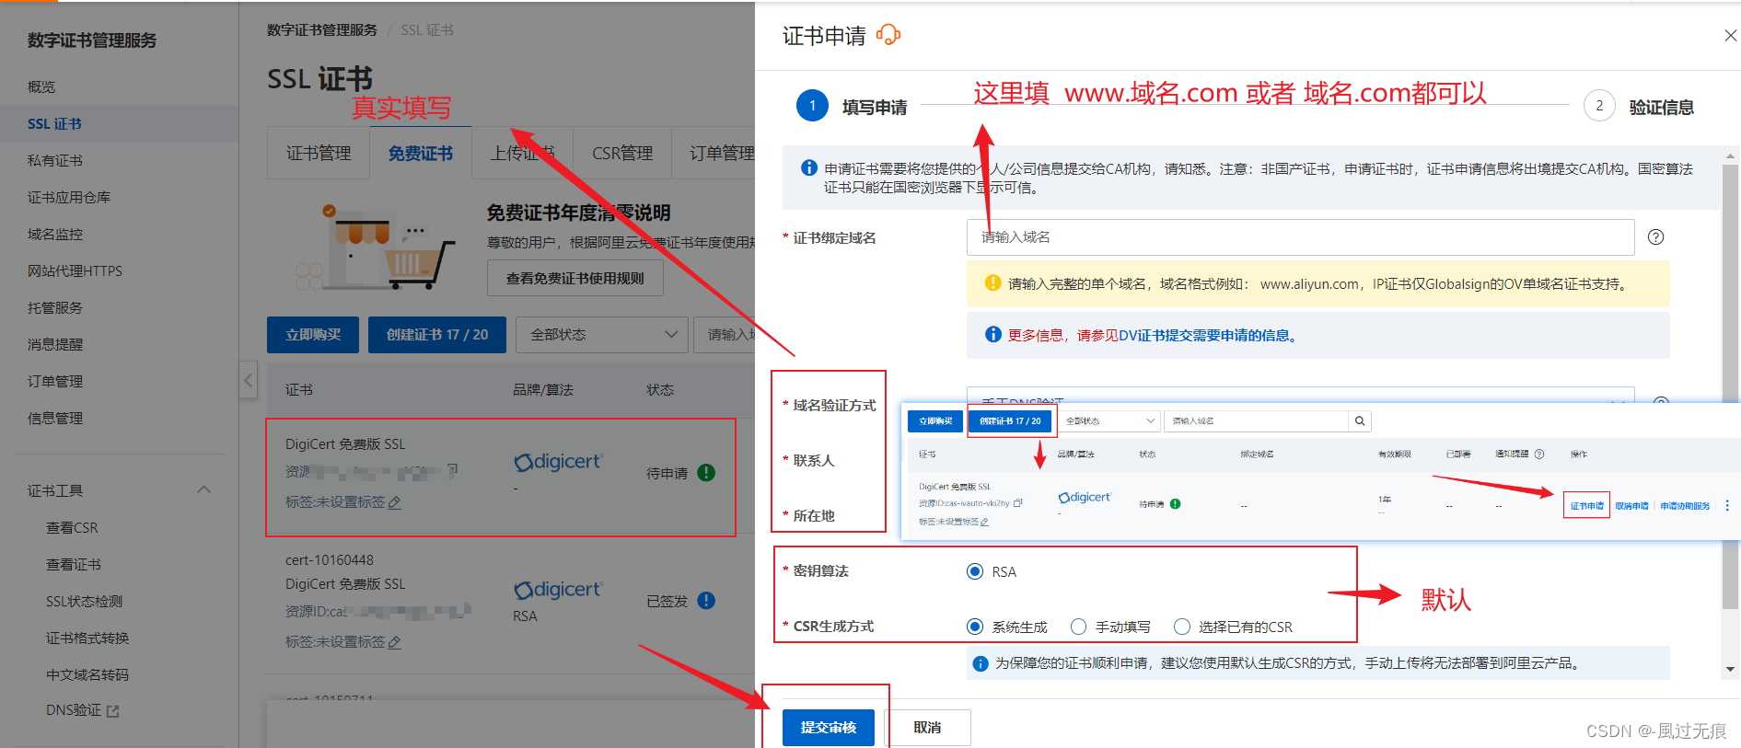Open 概览 in sidebar

coord(41,86)
